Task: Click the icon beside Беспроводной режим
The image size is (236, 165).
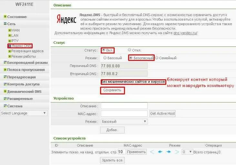Action: [x=5, y=62]
